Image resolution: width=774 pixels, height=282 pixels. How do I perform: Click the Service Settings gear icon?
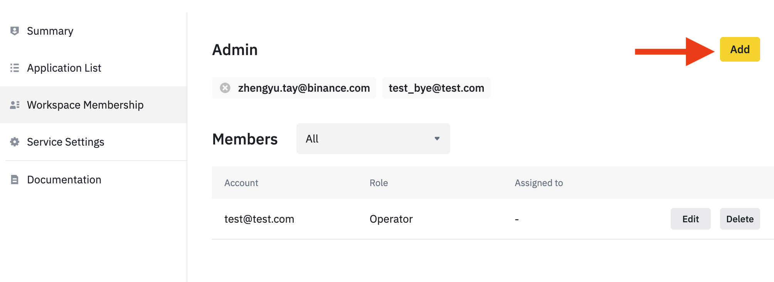[x=15, y=142]
